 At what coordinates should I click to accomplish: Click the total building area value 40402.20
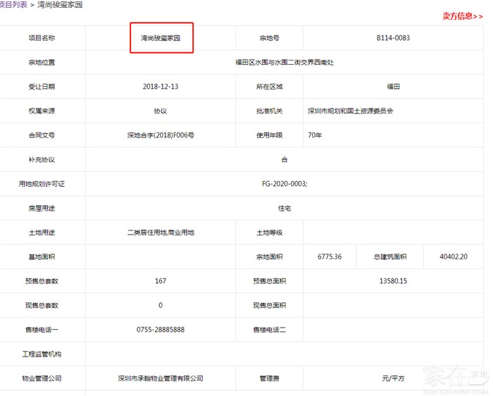454,257
